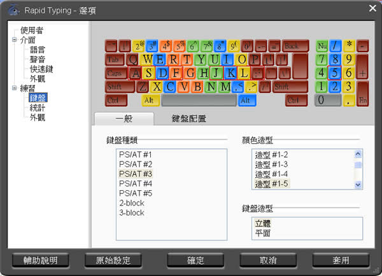Click the blue K key in preview
This screenshot has height=276, width=382.
click(x=230, y=73)
